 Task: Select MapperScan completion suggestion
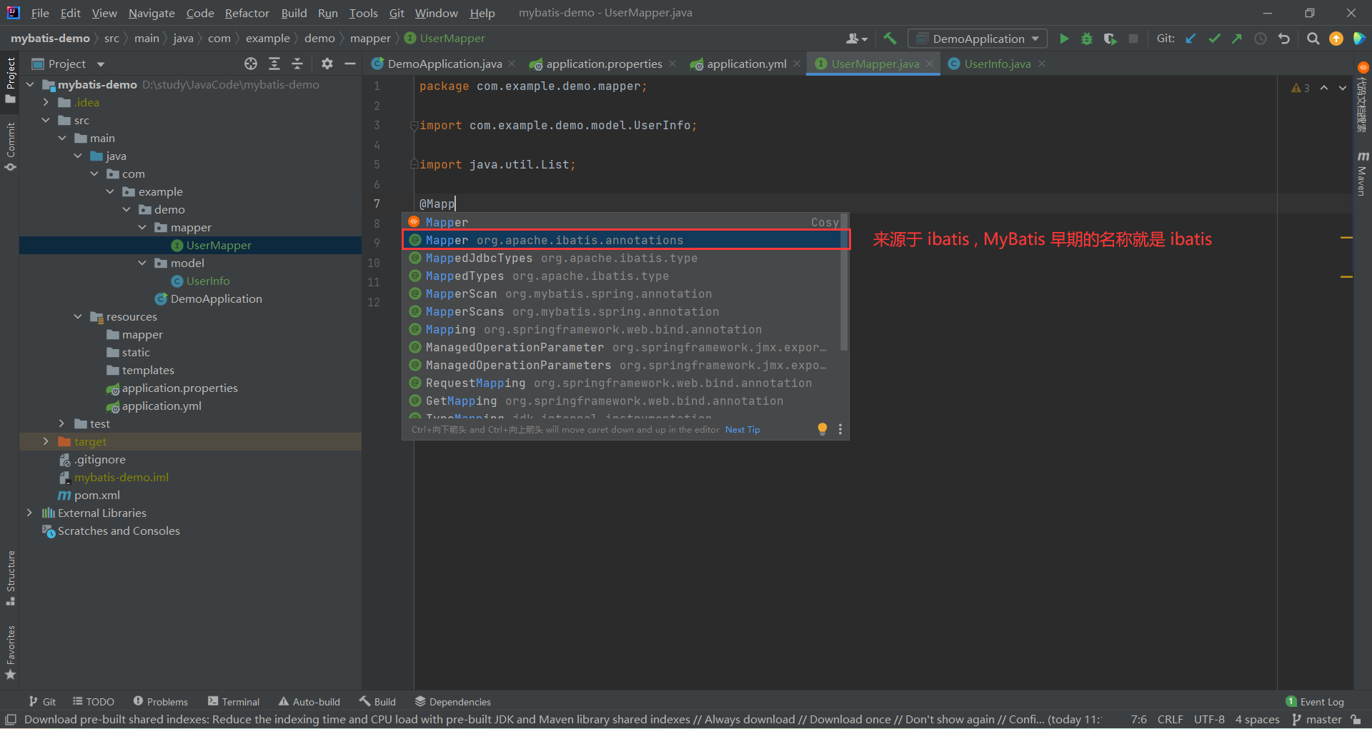622,293
